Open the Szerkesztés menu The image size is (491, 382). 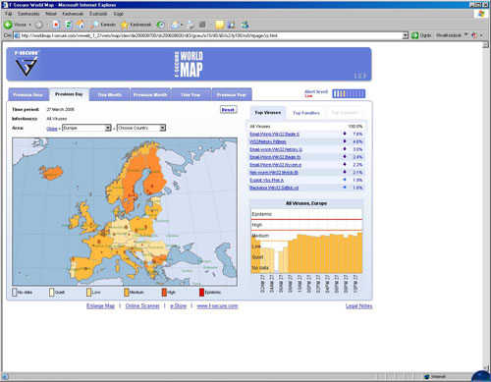coord(28,14)
